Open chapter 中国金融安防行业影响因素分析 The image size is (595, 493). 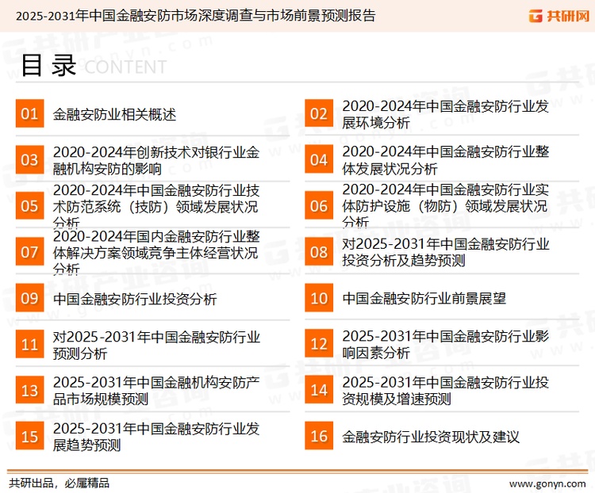tap(445, 344)
